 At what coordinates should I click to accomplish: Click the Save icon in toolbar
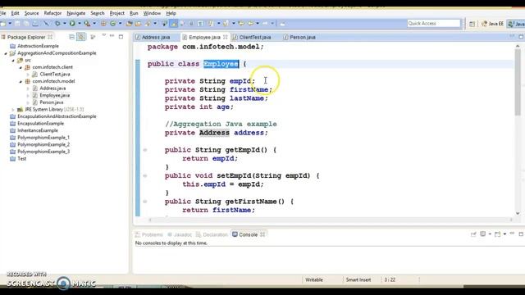(17, 24)
